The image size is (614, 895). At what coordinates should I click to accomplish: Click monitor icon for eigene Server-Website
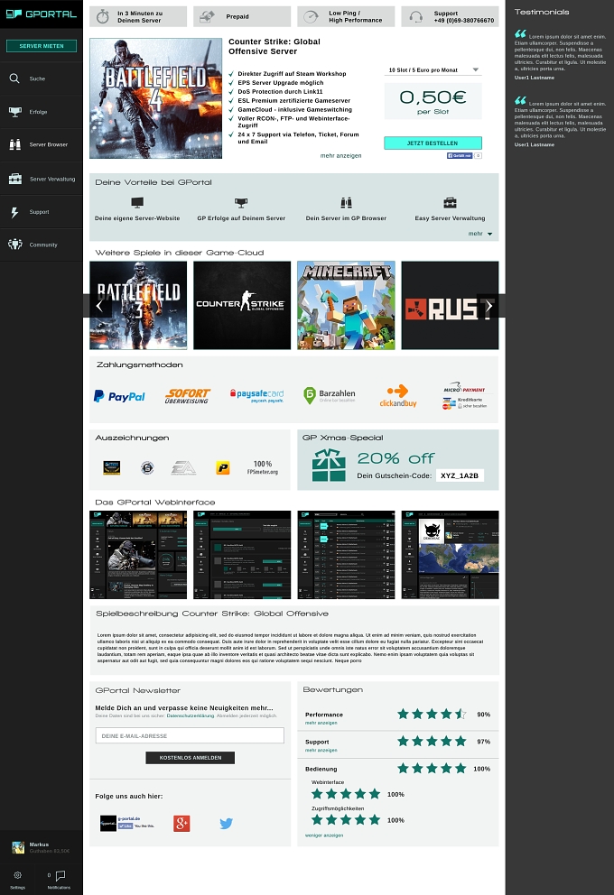pyautogui.click(x=137, y=202)
